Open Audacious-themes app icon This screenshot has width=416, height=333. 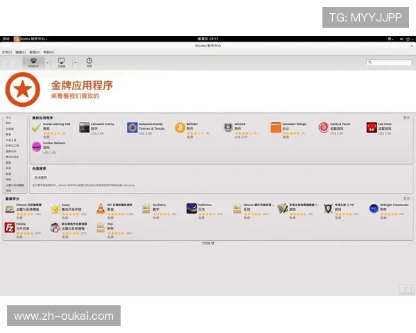132,128
